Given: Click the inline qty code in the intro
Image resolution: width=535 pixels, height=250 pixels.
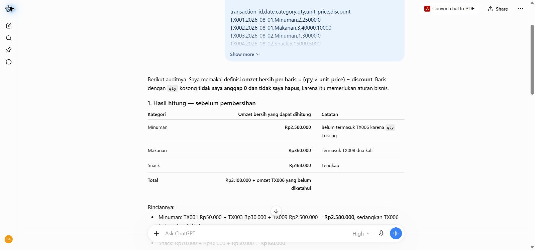Looking at the screenshot, I should (173, 88).
